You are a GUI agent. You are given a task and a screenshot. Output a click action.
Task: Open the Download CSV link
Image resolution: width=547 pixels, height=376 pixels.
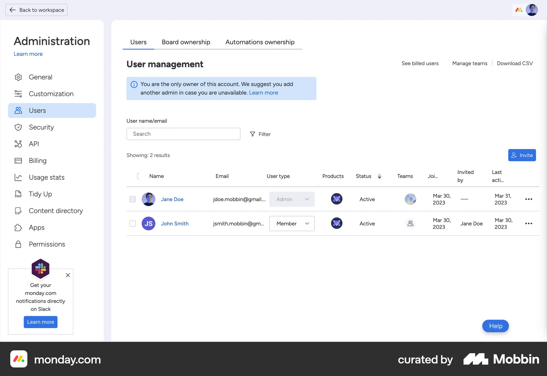(515, 63)
